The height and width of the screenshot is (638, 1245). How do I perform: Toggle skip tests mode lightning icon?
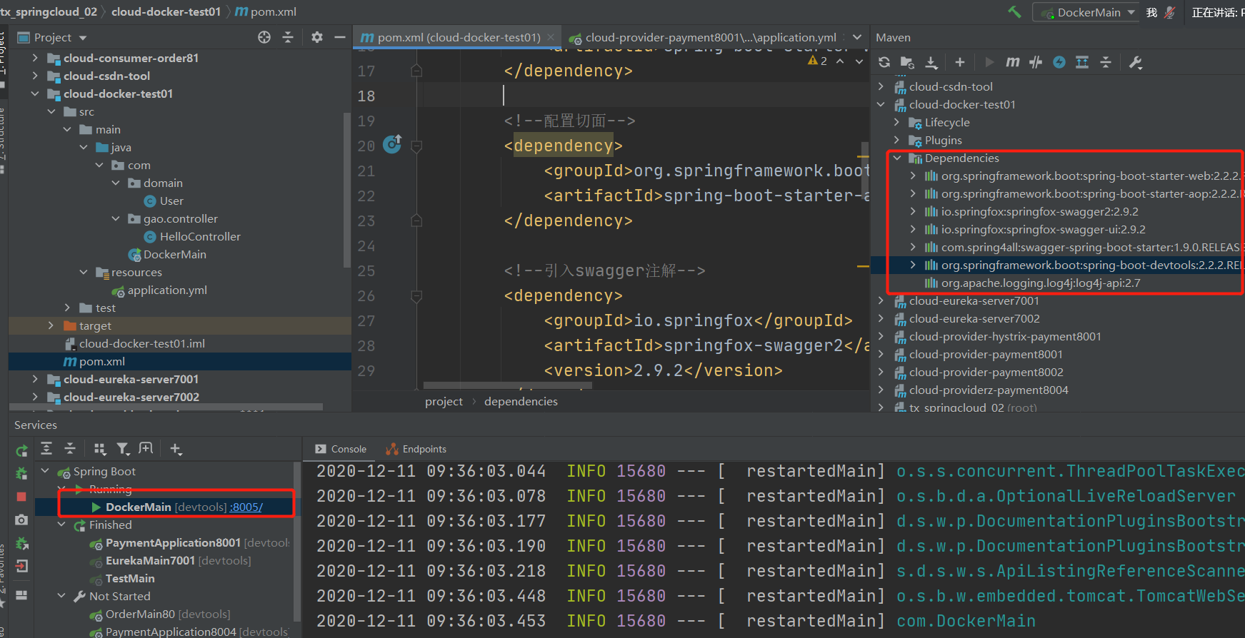(1059, 62)
